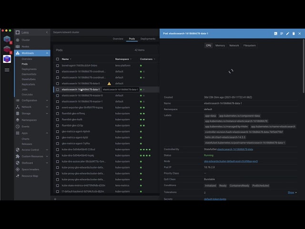
Task: Switch to the Deployments tab
Action: click(148, 39)
